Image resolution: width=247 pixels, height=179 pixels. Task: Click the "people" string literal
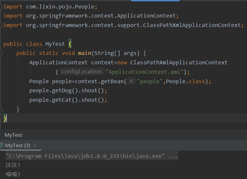coord(150,81)
